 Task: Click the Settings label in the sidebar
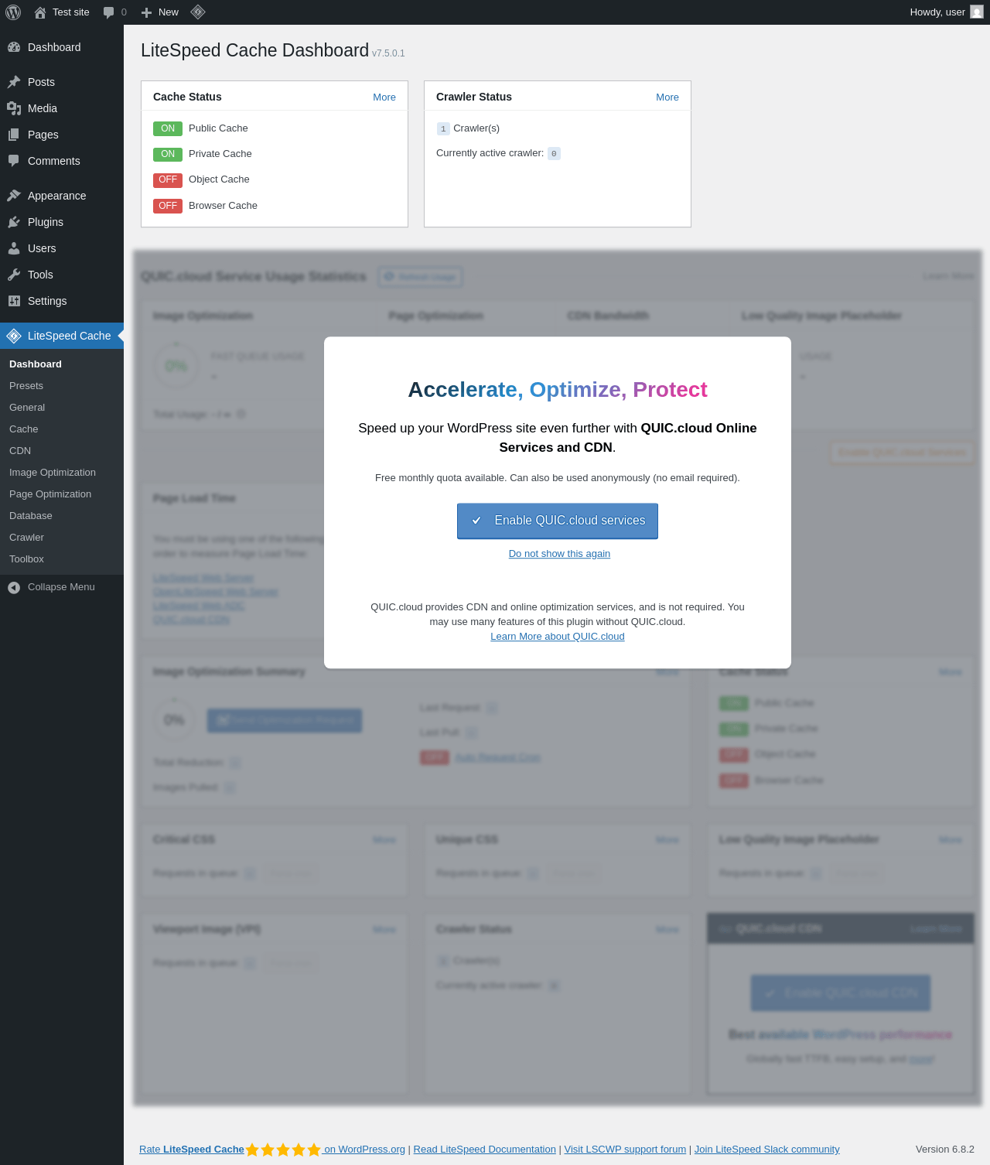point(47,301)
